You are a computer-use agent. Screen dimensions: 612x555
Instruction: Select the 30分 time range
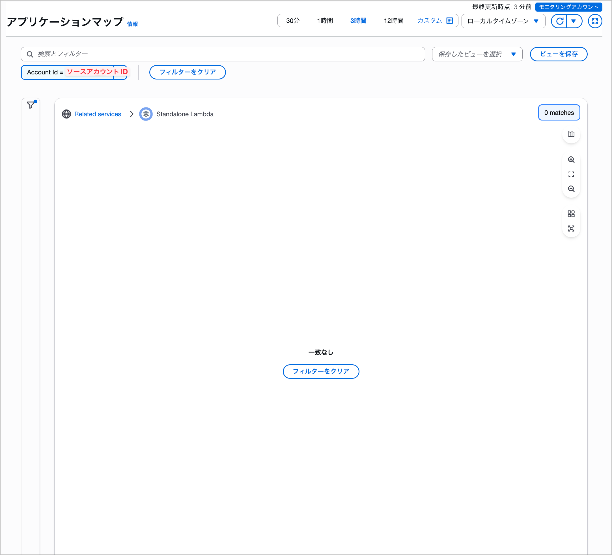pos(292,21)
